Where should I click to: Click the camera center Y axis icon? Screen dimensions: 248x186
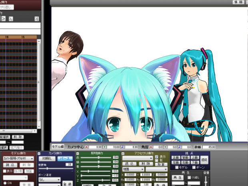click(x=104, y=147)
